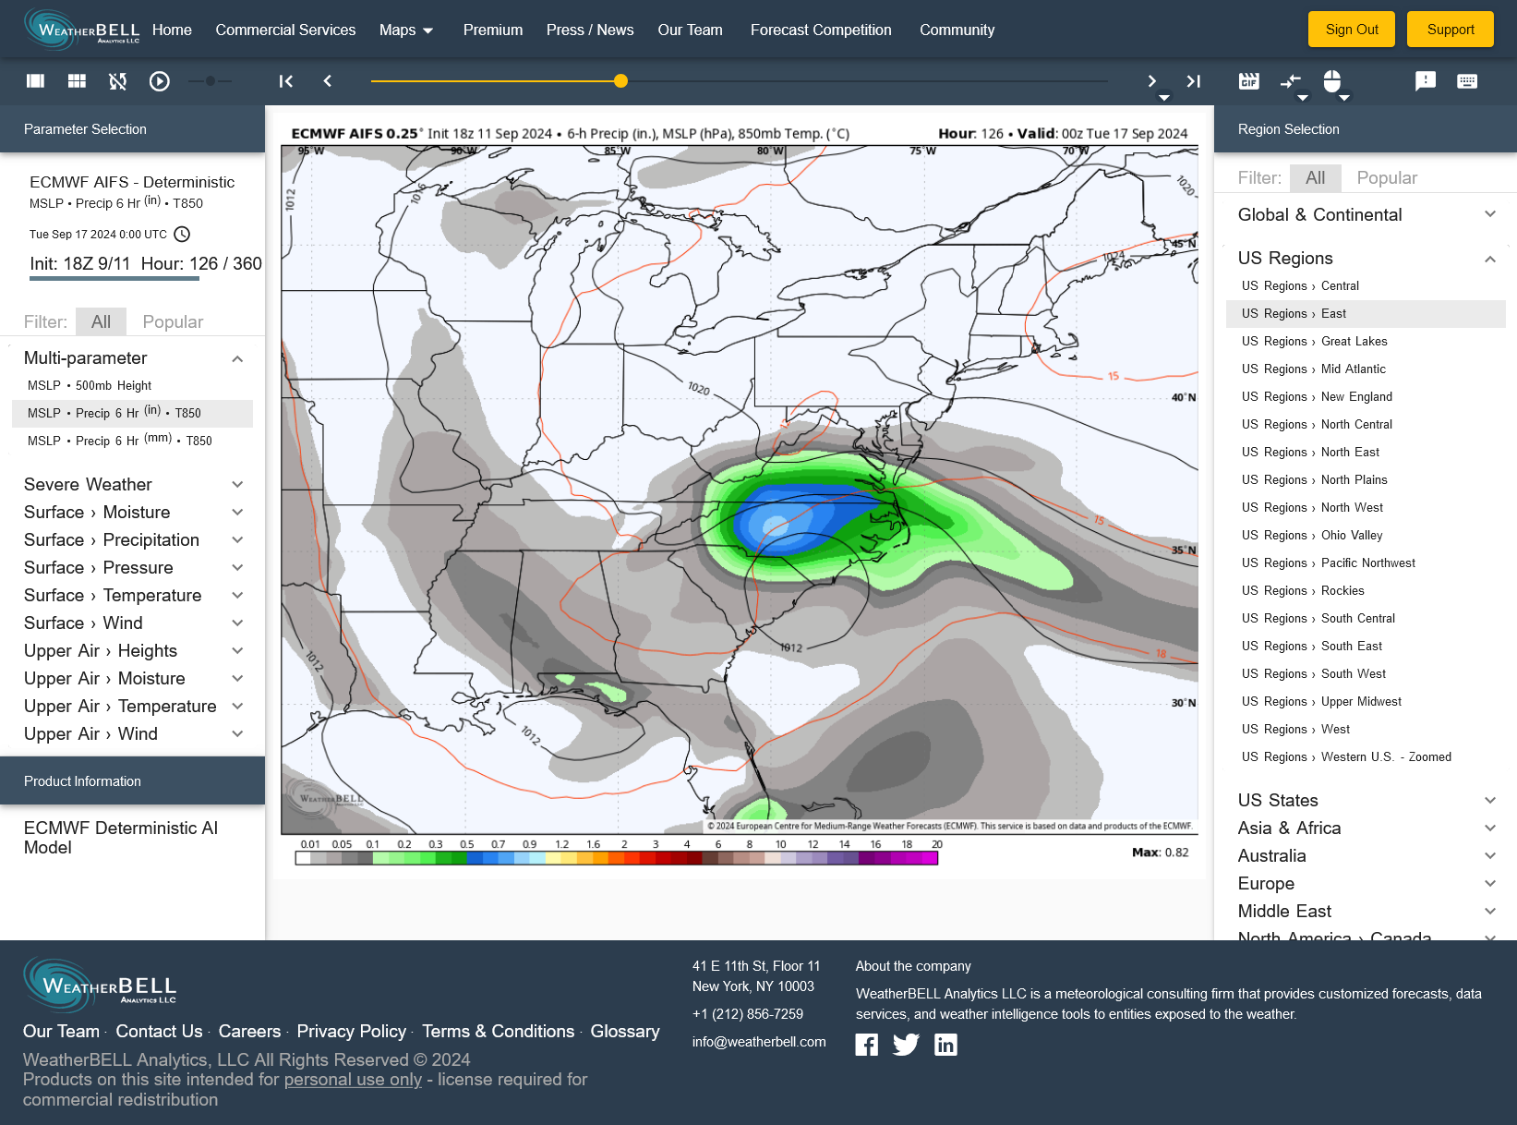This screenshot has height=1125, width=1517.
Task: Click the single-panel view icon
Action: click(36, 81)
